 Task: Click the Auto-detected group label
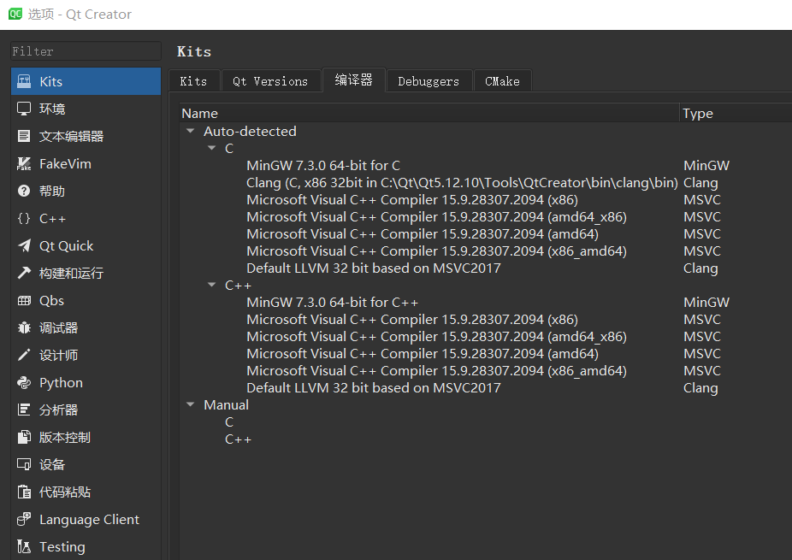tap(250, 132)
